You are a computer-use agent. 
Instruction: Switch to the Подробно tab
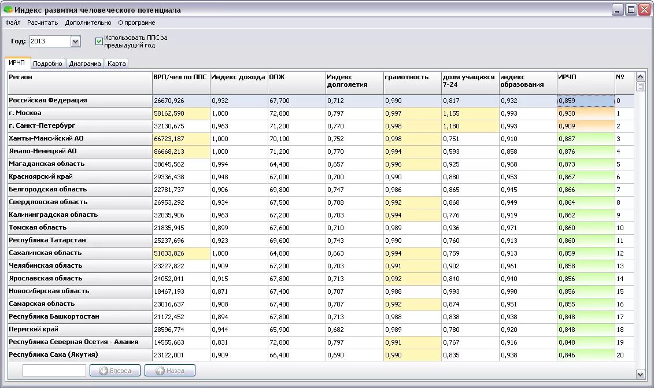[47, 64]
